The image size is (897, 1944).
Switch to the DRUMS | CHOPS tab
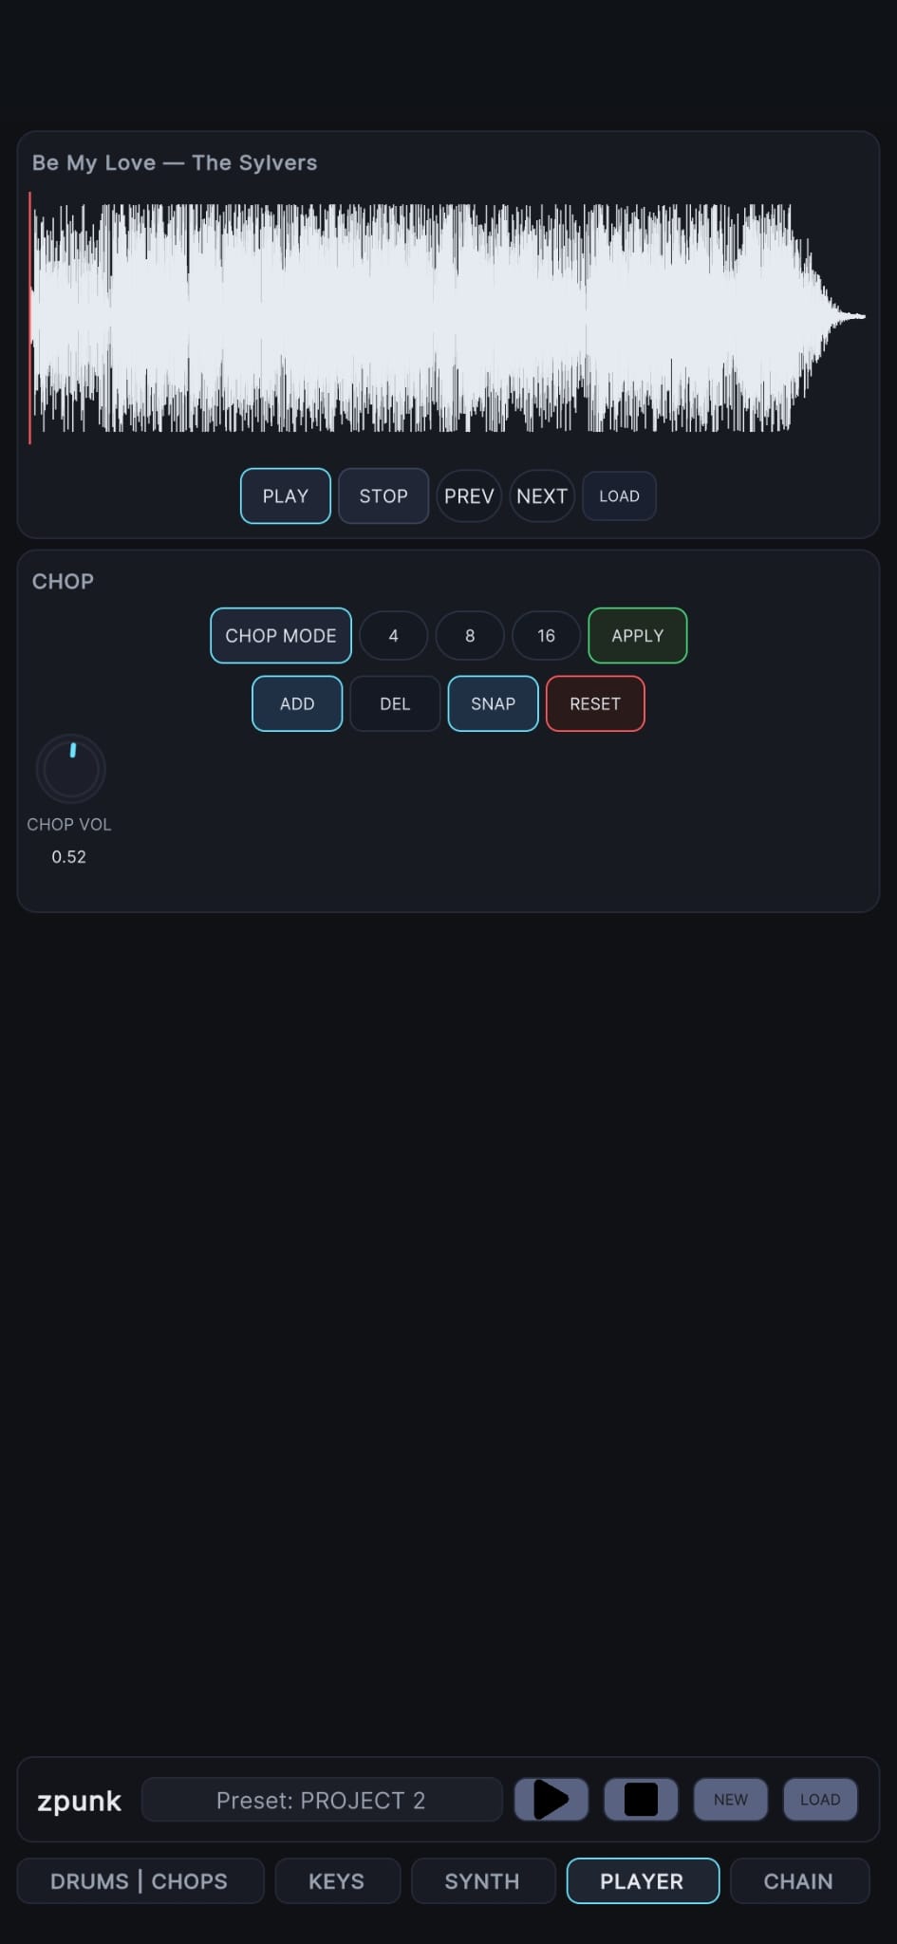pyautogui.click(x=140, y=1880)
